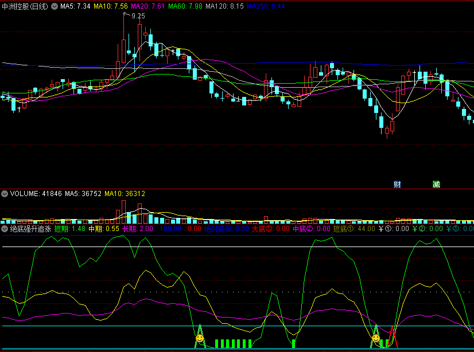Click the 绝对底④: 0.00 label

click(227, 229)
